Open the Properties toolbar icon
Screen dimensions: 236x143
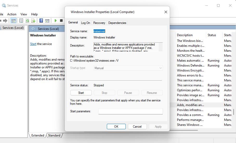[21, 21]
